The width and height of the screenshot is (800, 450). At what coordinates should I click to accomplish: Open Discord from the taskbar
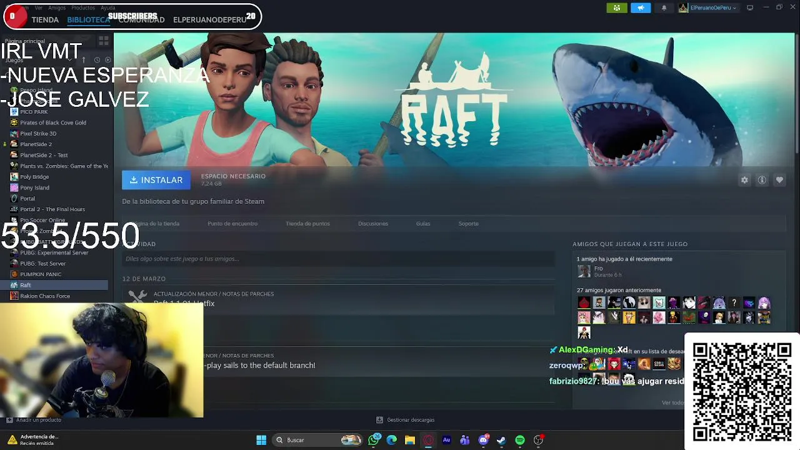coord(483,440)
